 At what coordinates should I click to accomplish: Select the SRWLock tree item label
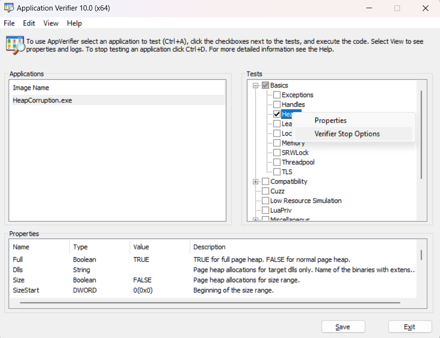[x=295, y=153]
